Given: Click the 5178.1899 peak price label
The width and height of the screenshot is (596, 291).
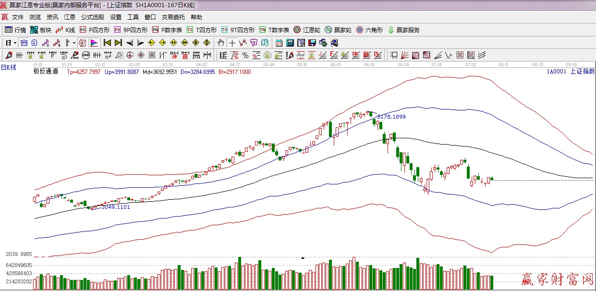Looking at the screenshot, I should [x=391, y=117].
